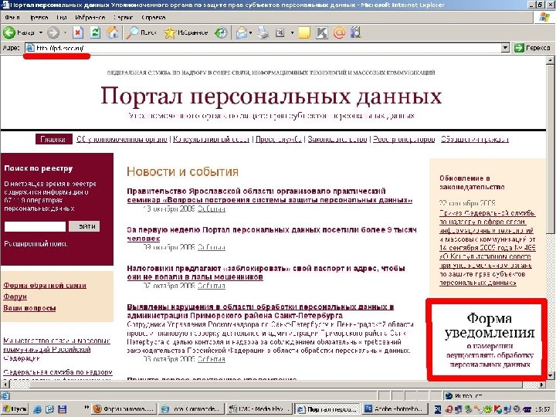Open Консультативный совет link

212,139
